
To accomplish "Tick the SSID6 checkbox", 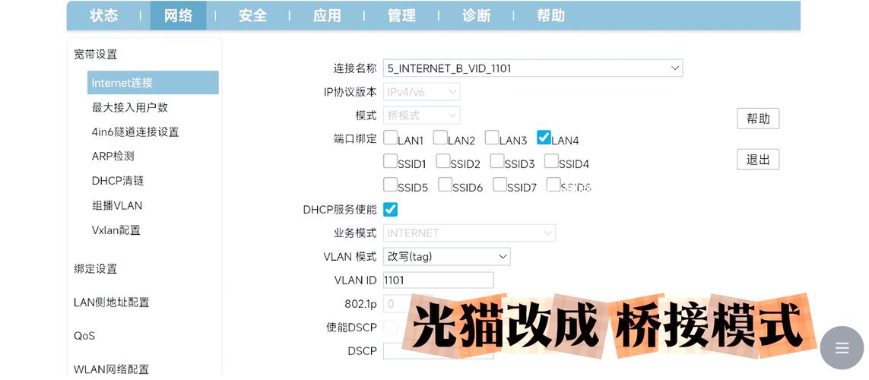I will pyautogui.click(x=445, y=185).
